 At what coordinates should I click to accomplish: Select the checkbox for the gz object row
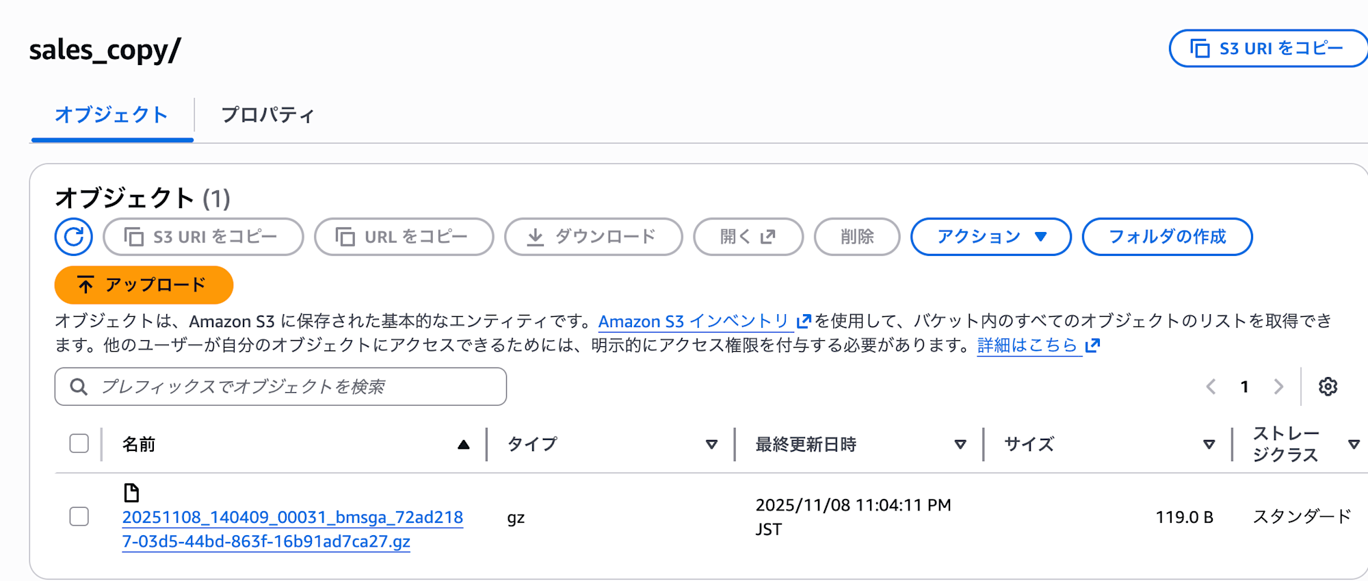[x=79, y=517]
